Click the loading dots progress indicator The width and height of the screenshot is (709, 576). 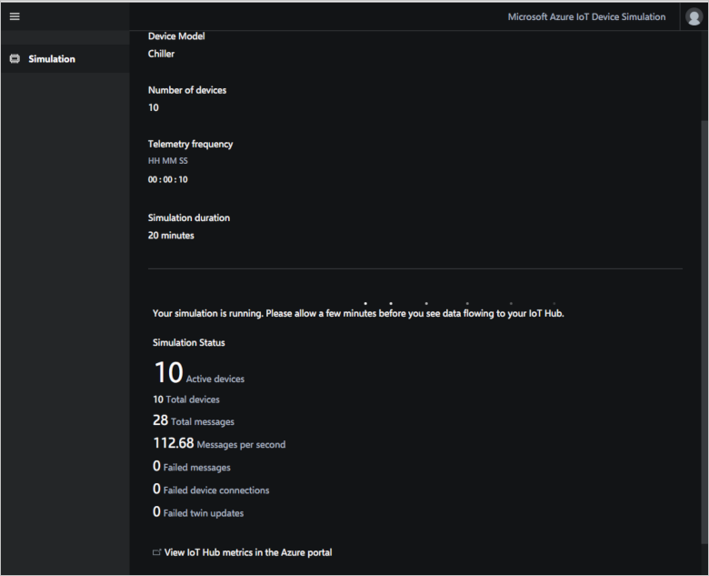pos(436,303)
